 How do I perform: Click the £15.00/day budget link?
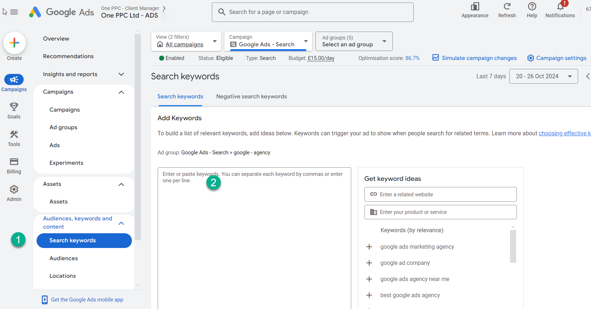pyautogui.click(x=321, y=58)
